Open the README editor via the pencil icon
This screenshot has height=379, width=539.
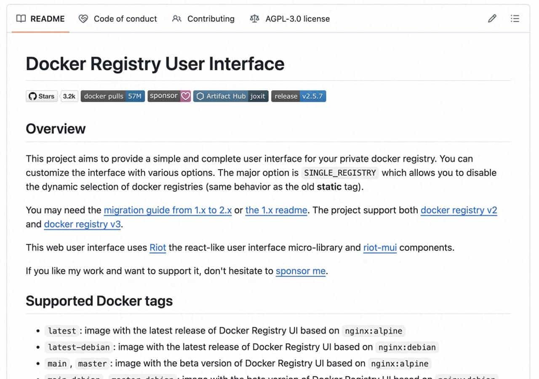click(492, 19)
